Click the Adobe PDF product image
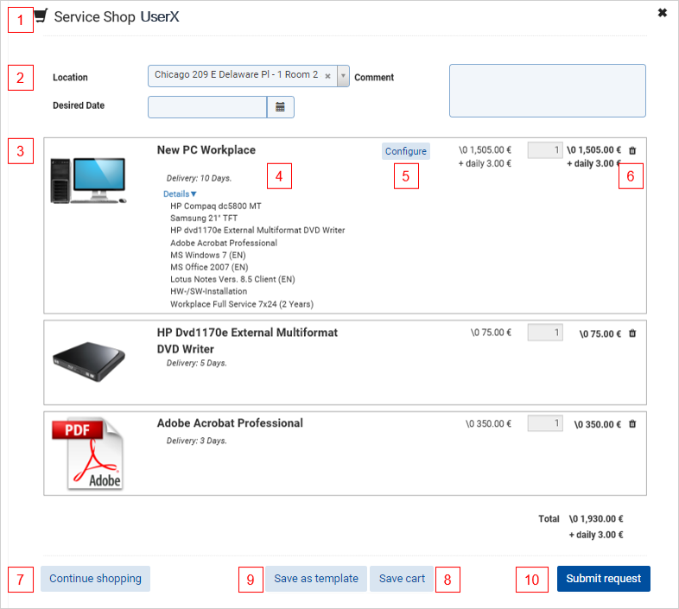Viewport: 679px width, 609px height. point(88,454)
